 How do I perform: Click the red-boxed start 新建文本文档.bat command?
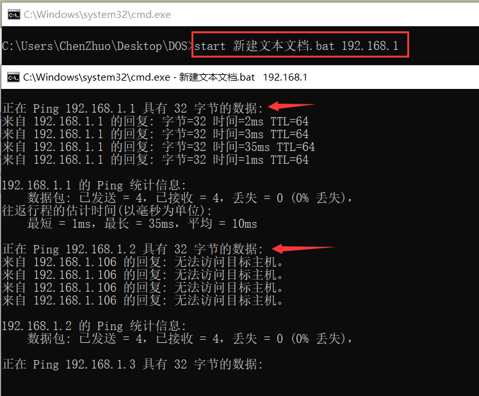pyautogui.click(x=300, y=46)
